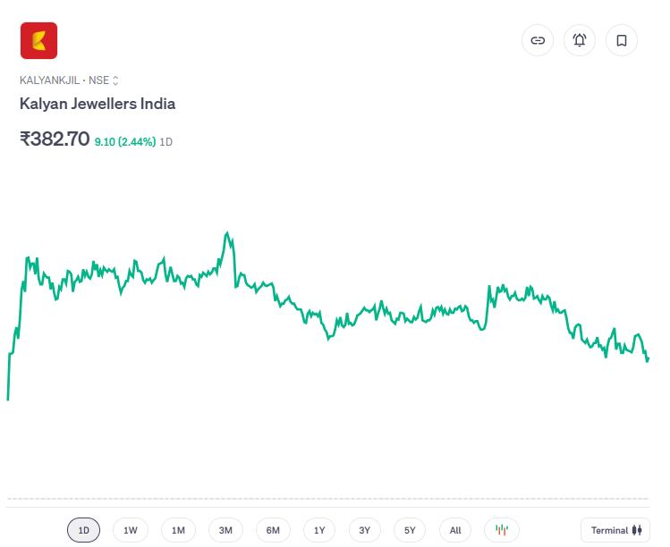This screenshot has width=670, height=547.
Task: Click the Kalyan Jewellers logo icon
Action: pyautogui.click(x=38, y=40)
